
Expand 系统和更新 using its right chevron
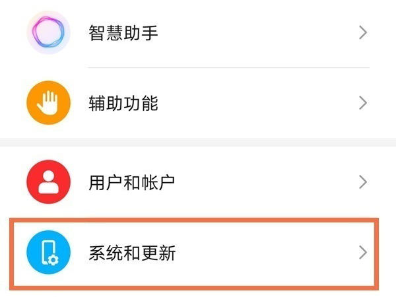[x=362, y=253]
